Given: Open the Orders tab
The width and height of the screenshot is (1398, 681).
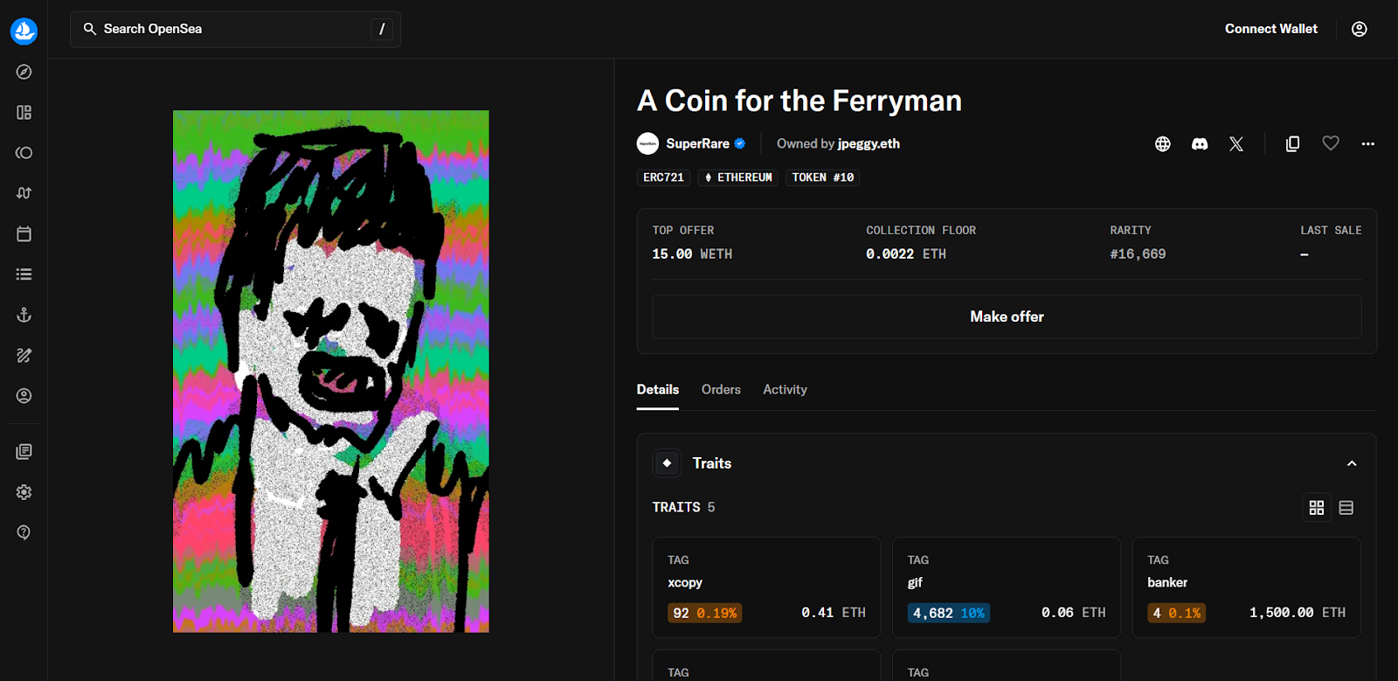Looking at the screenshot, I should click(720, 389).
